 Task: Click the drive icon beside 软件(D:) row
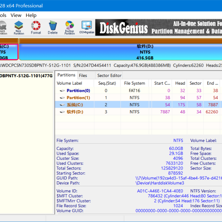click(x=62, y=112)
